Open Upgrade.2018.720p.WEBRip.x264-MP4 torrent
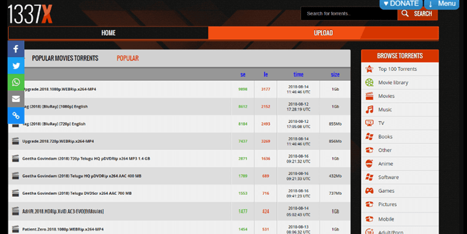 point(58,141)
